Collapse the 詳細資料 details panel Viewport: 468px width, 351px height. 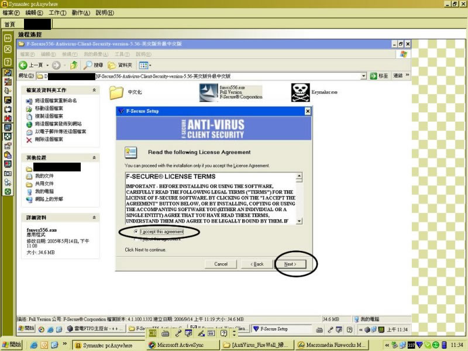pos(94,218)
